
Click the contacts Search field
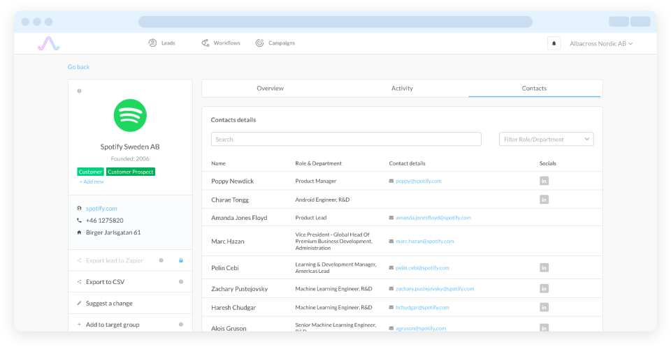(346, 140)
